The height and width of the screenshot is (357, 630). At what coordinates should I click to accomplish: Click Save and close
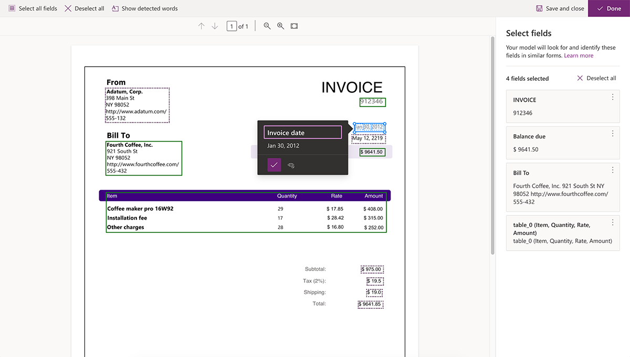point(560,8)
